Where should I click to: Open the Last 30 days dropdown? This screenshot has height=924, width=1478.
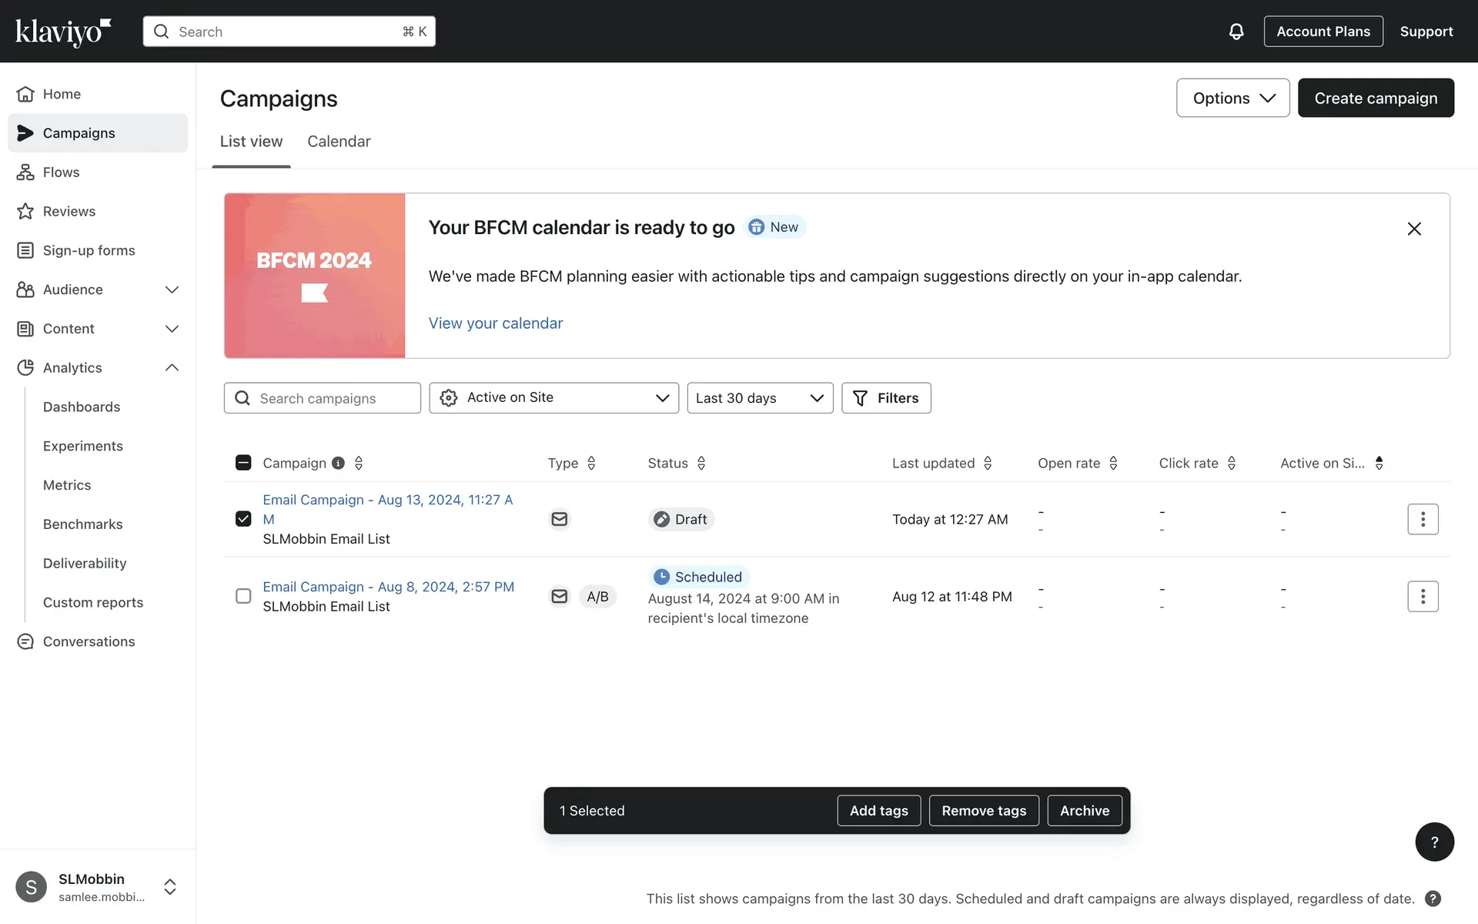[x=759, y=398]
